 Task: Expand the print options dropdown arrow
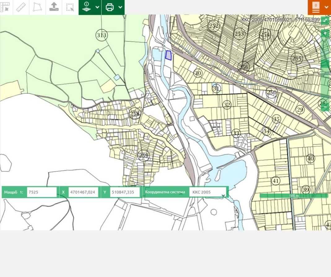(x=120, y=7)
